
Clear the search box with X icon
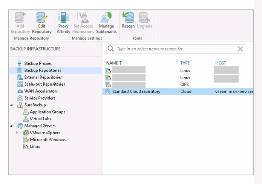pyautogui.click(x=240, y=49)
